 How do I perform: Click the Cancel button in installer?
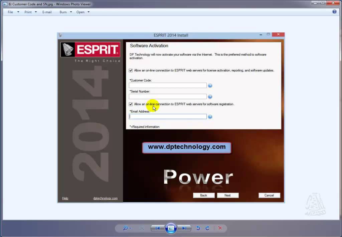[270, 195]
